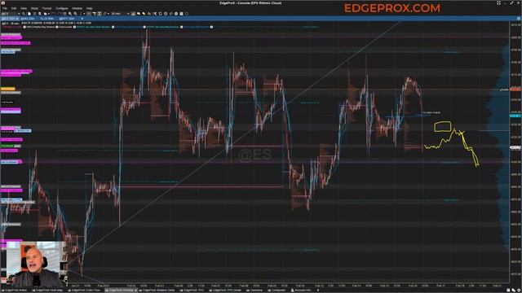Click the EDGEPROX.COM logo text
The width and height of the screenshot is (522, 293).
[x=391, y=8]
